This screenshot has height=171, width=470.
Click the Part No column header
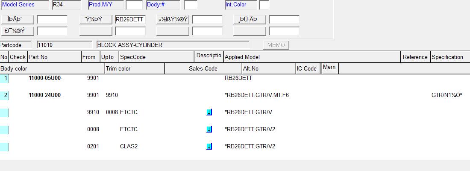click(x=54, y=57)
